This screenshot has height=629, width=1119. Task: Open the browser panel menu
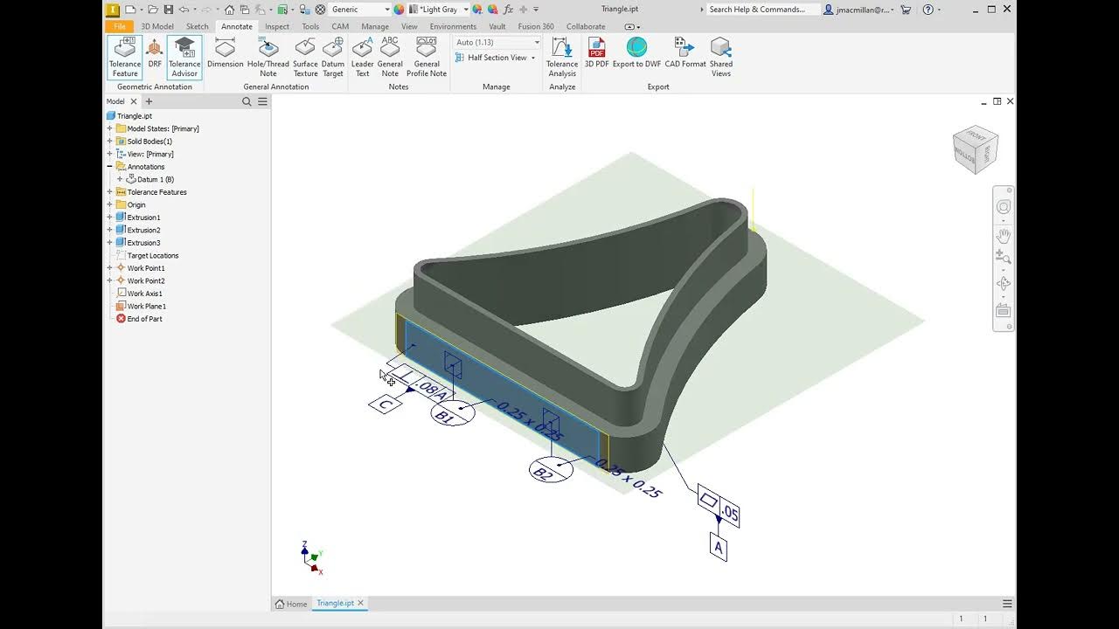pyautogui.click(x=262, y=101)
